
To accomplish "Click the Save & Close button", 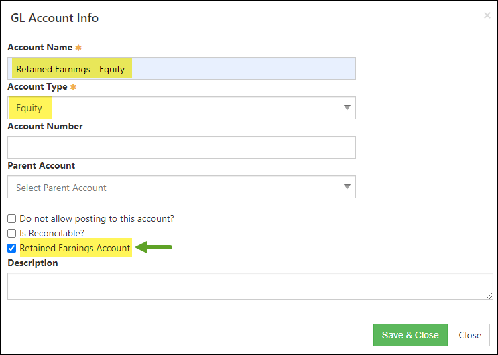I will pyautogui.click(x=410, y=335).
